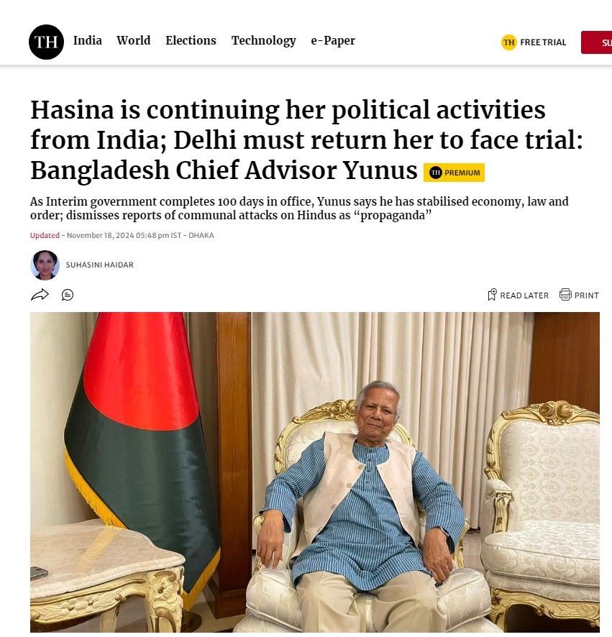Click the share arrow icon
The height and width of the screenshot is (637, 612).
click(40, 295)
